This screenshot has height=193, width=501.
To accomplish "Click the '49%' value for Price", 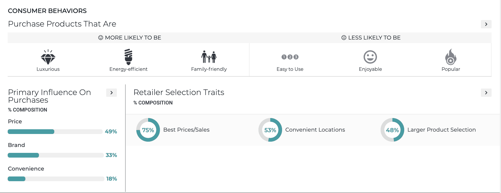I will tap(111, 132).
